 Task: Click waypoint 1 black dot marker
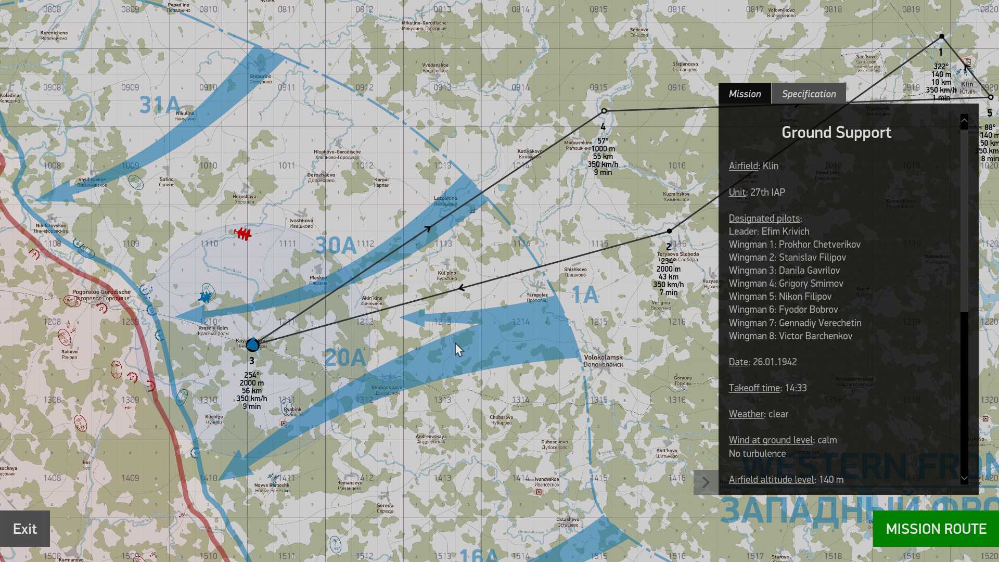coord(941,36)
